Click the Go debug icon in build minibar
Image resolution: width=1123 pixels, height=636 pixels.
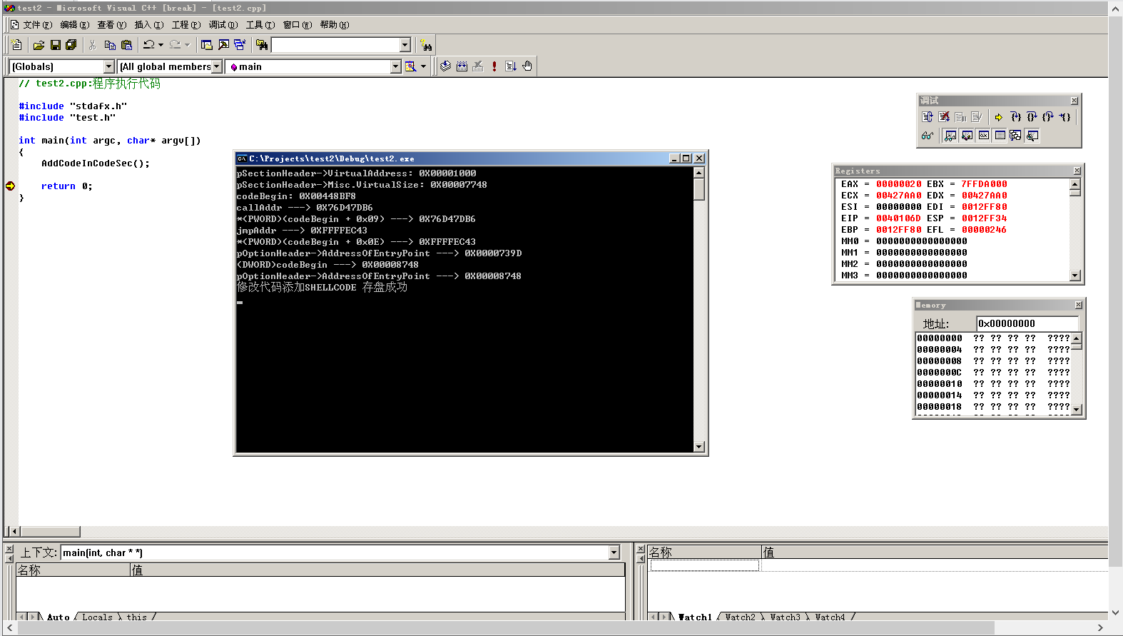coord(511,66)
